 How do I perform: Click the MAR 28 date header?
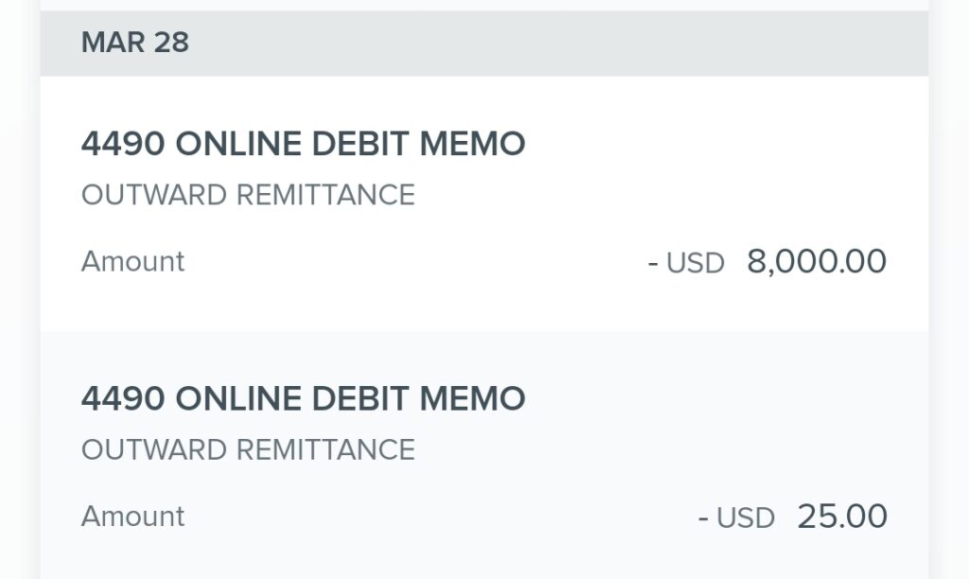(135, 43)
